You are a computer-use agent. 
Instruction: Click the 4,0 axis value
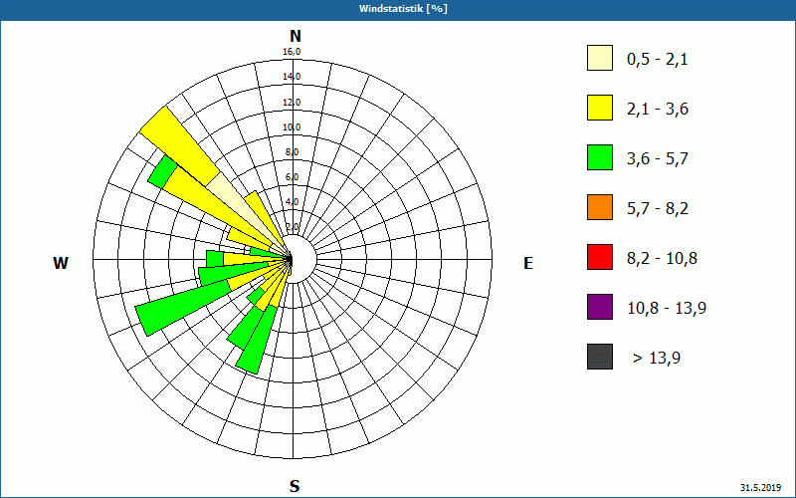293,202
